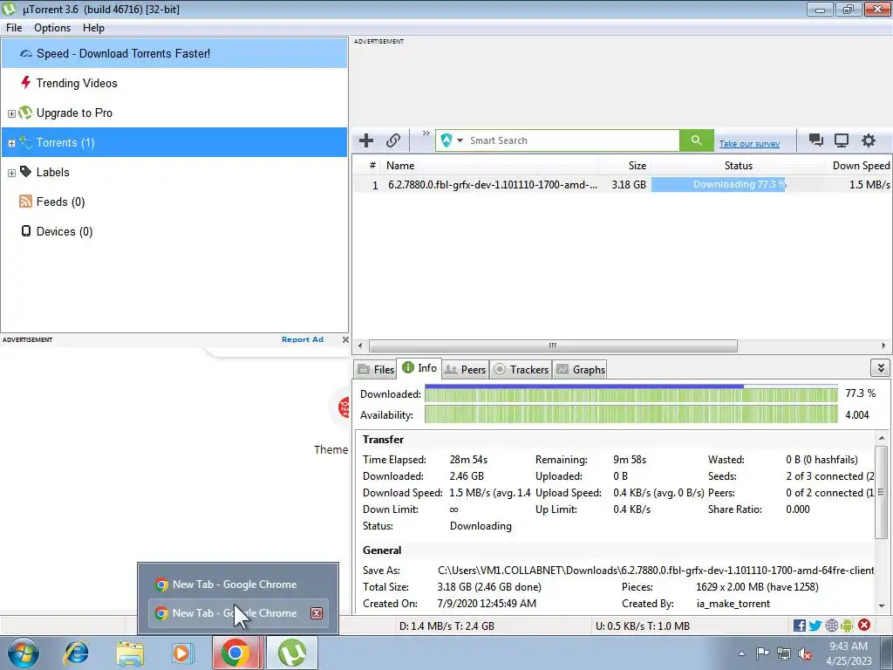Click the Devices phone icon
The height and width of the screenshot is (670, 893).
coord(25,230)
